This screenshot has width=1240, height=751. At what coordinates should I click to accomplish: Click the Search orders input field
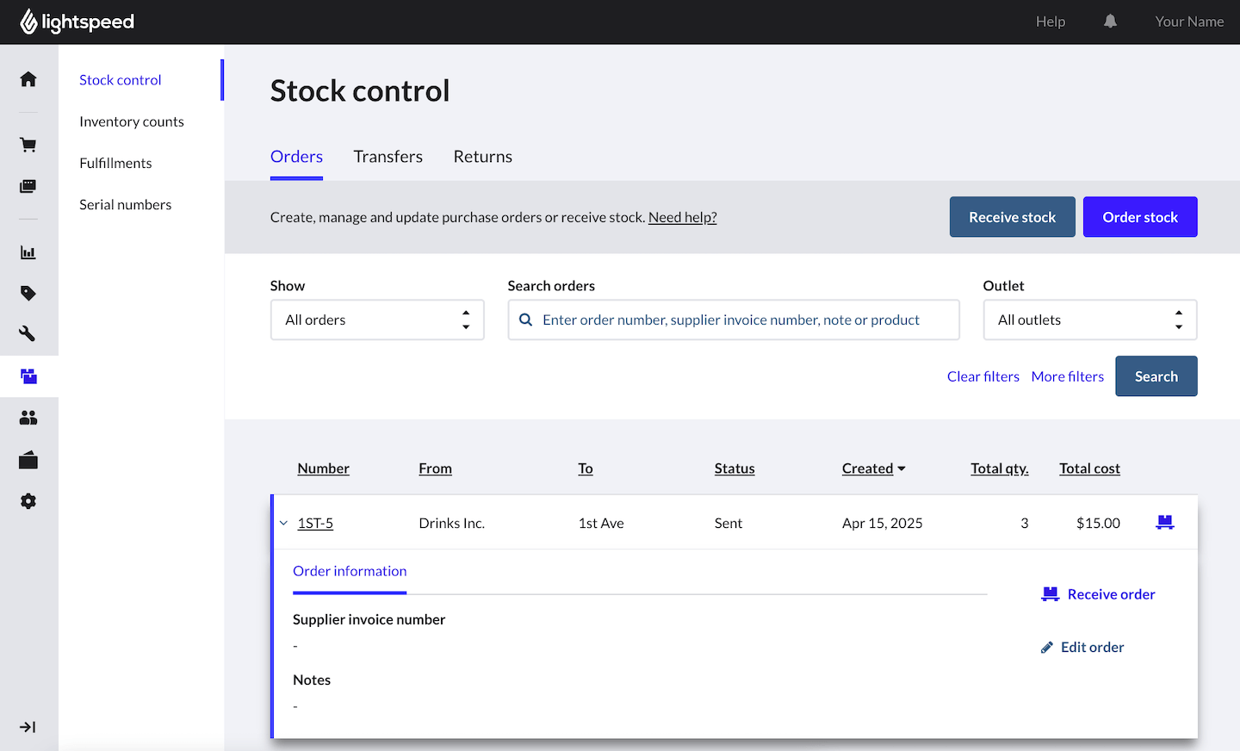pos(734,320)
